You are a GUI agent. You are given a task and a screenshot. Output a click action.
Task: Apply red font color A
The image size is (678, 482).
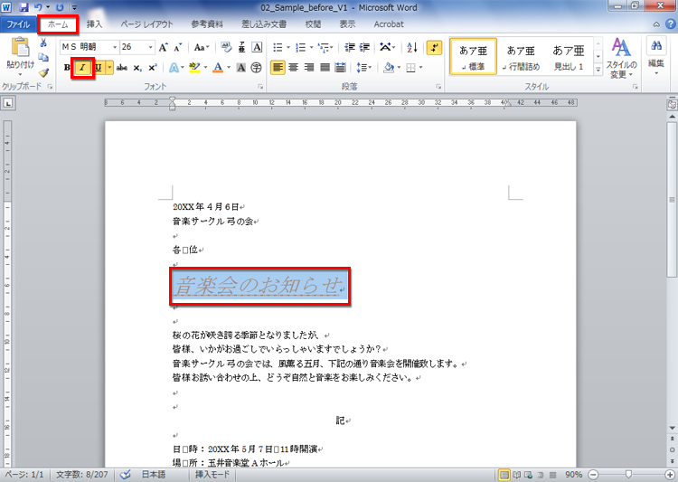click(218, 68)
